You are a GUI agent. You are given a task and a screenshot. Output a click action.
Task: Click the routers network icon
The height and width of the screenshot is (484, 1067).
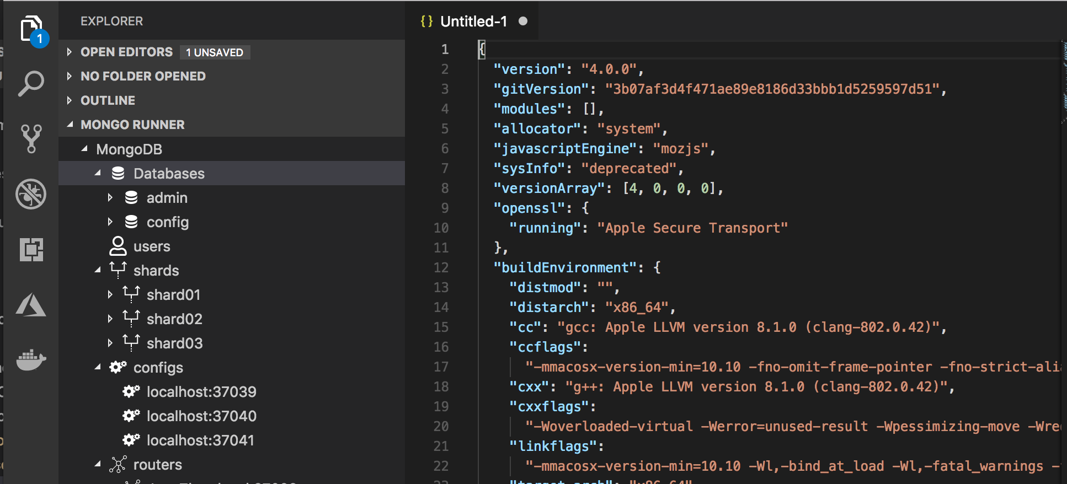pos(118,465)
